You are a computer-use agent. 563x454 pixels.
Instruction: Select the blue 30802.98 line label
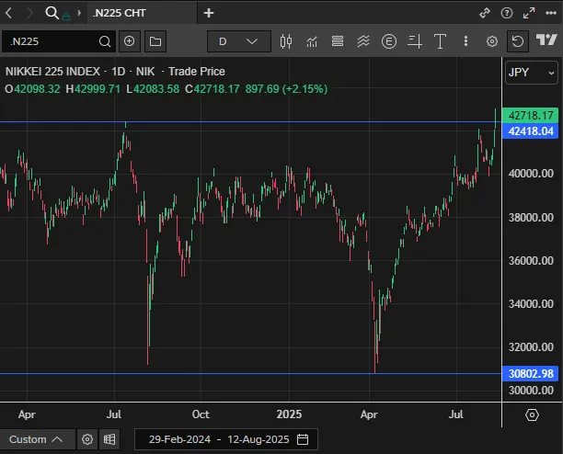tap(530, 374)
